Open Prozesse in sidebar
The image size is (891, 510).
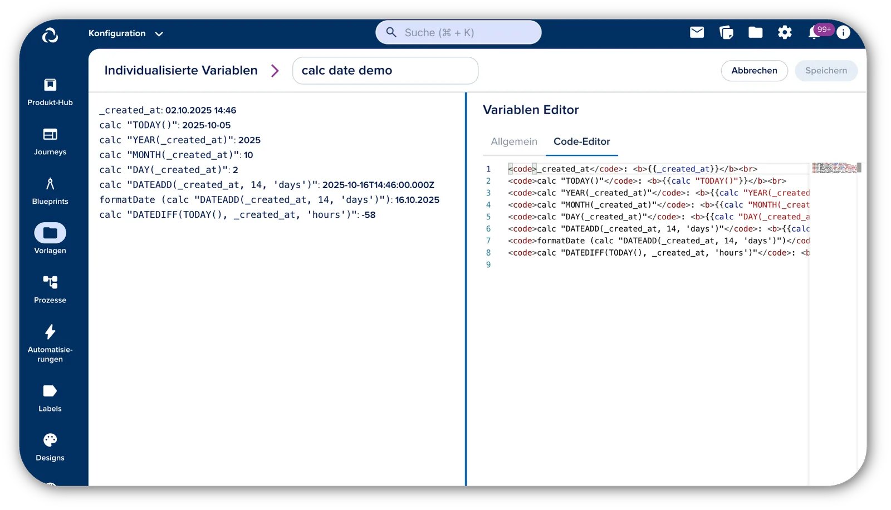click(x=50, y=290)
